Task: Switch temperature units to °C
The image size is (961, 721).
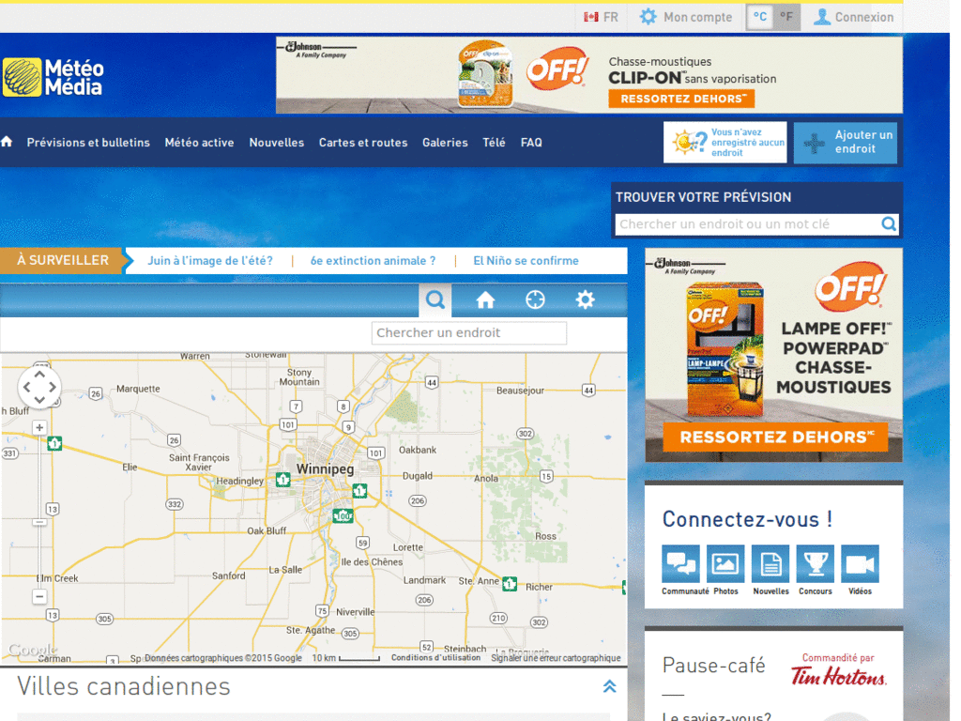Action: 760,17
